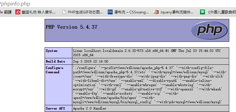Screen dimensions: 236x112
Task: Click the Apache 2.0 Handler value
Action: [x=90, y=108]
